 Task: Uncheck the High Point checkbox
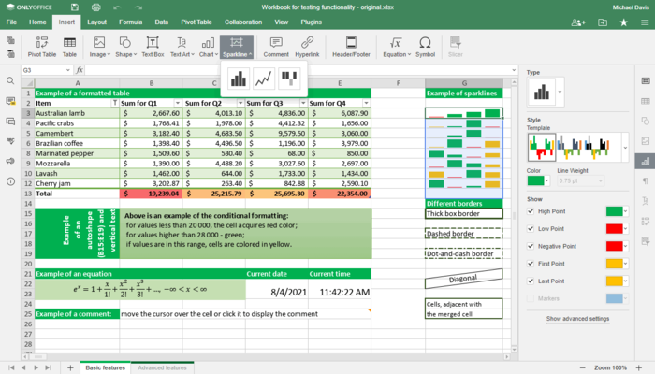(x=531, y=211)
